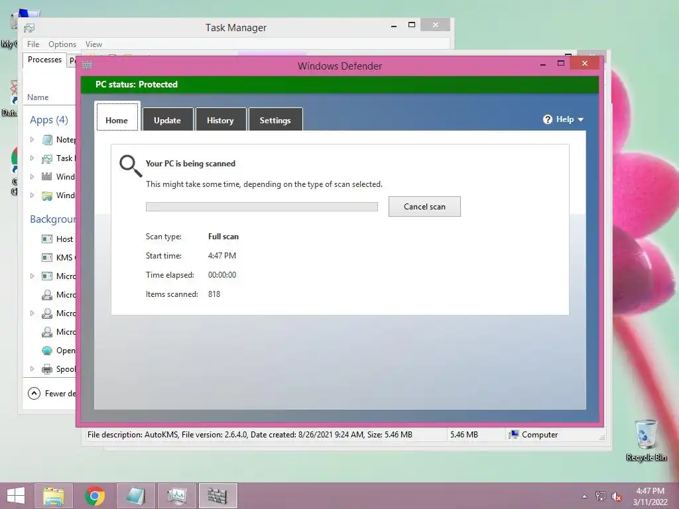Click the Task Manager process icon

pyautogui.click(x=47, y=158)
